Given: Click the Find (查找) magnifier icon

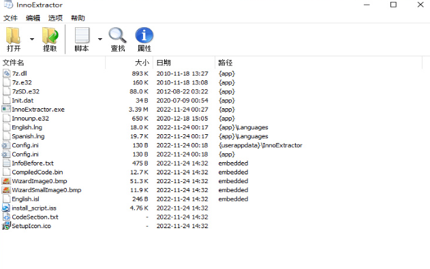Looking at the screenshot, I should click(x=118, y=35).
